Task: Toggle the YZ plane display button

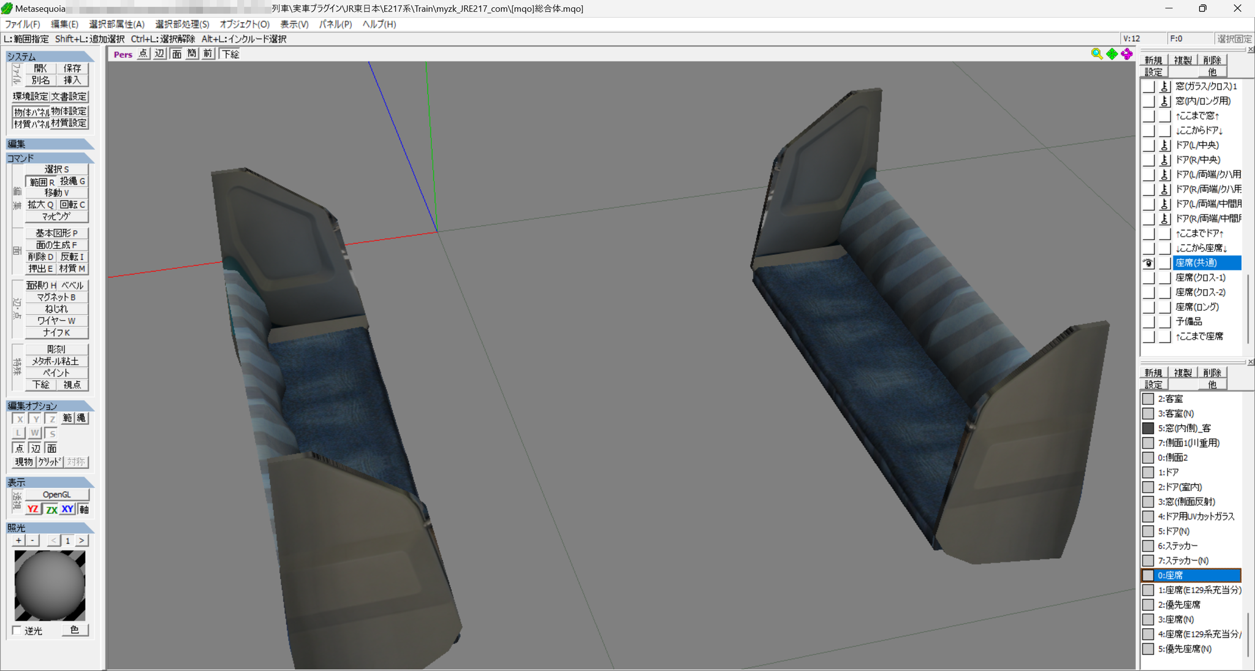Action: [x=33, y=509]
